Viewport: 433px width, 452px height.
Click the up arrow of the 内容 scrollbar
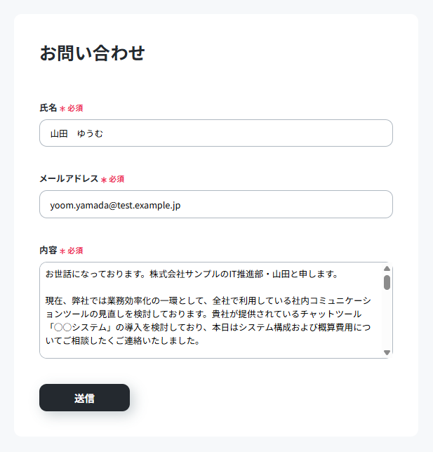click(x=387, y=269)
